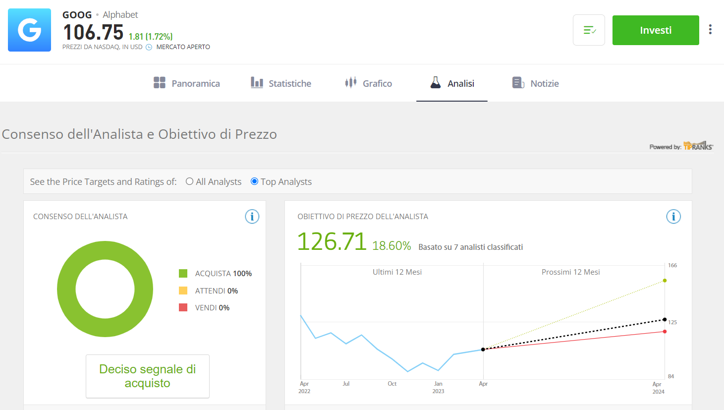
Task: Click Deciso segnale di acquisto box
Action: 148,376
